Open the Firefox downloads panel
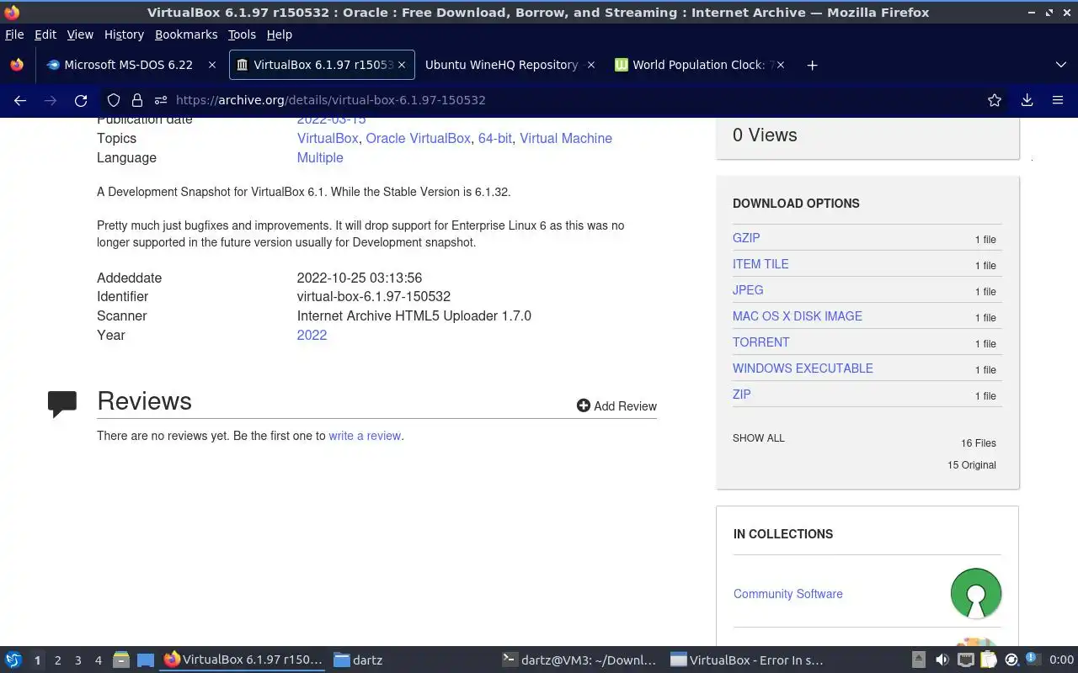 1027,100
